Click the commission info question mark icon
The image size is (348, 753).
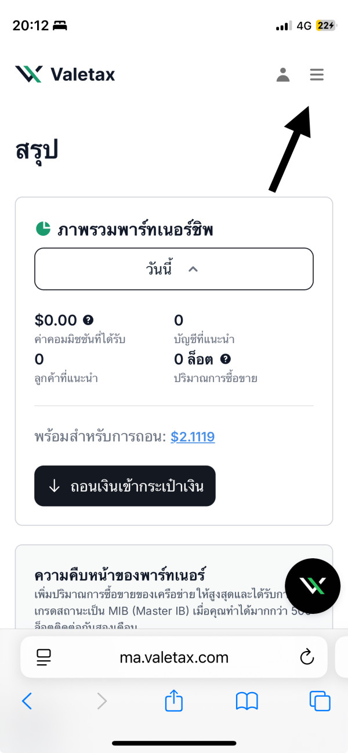pos(88,319)
